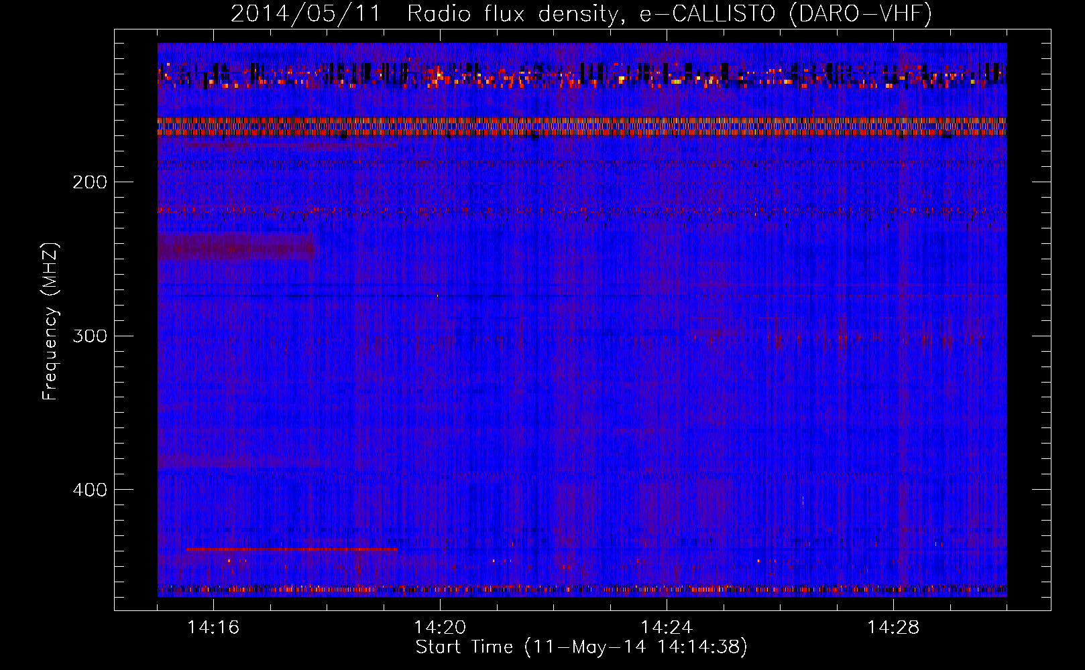Click the "200" frequency tick label

tap(90, 182)
